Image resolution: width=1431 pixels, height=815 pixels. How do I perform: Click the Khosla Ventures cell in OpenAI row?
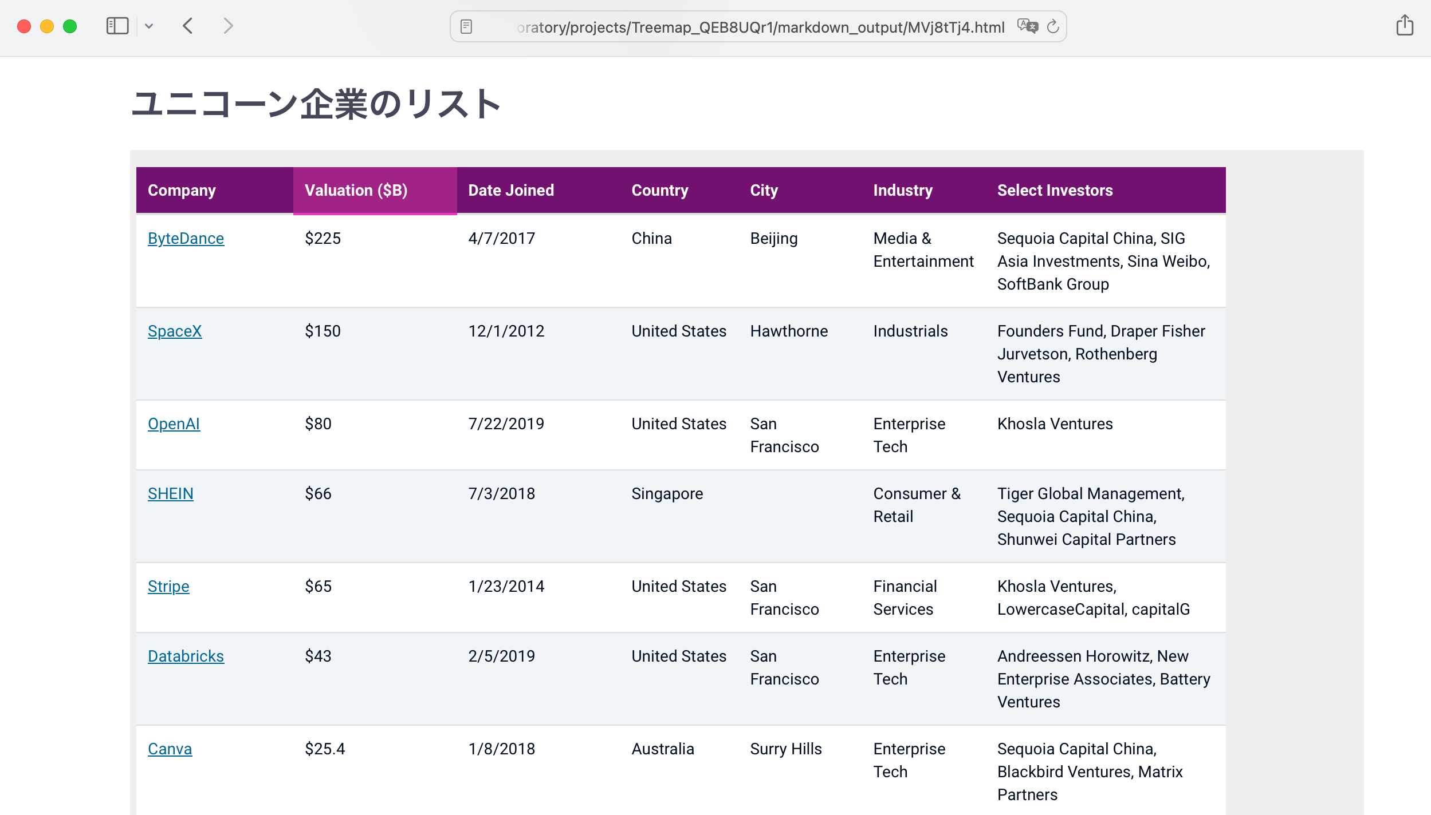tap(1106, 435)
